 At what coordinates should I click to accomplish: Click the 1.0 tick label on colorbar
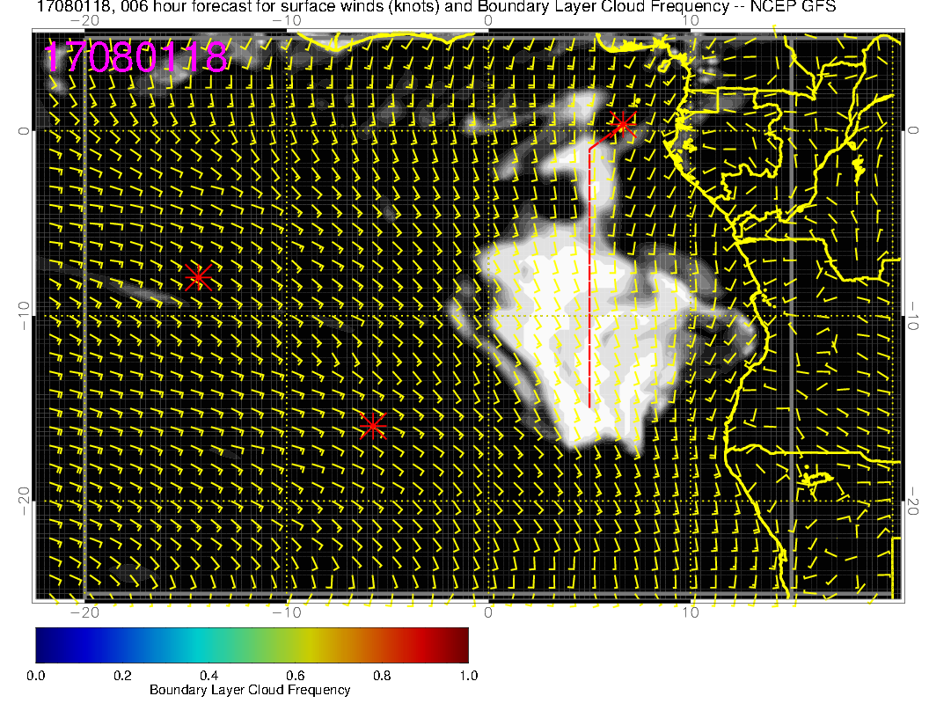(x=468, y=675)
